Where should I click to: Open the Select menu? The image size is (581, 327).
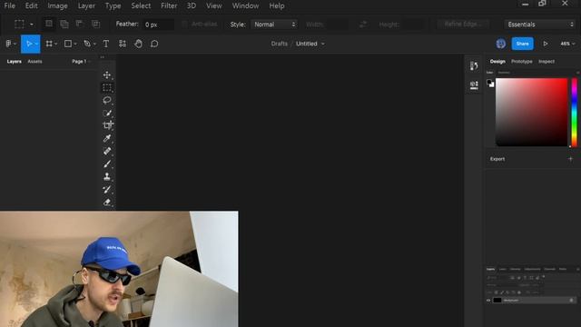tap(141, 6)
